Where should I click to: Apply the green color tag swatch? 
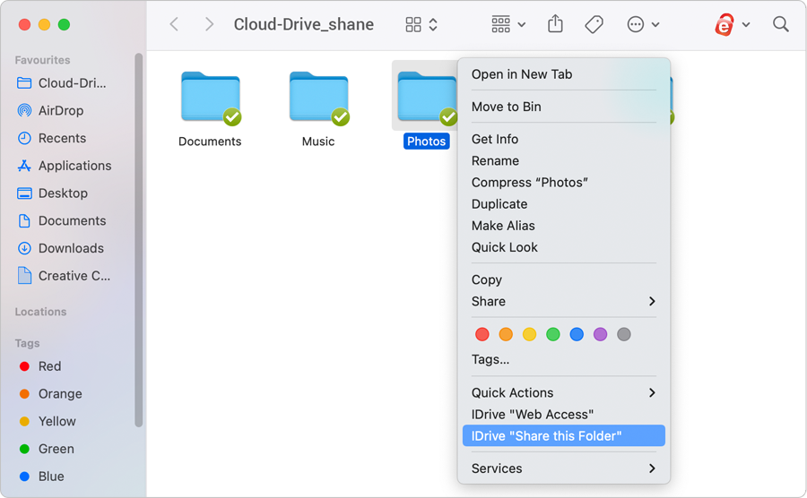click(553, 335)
